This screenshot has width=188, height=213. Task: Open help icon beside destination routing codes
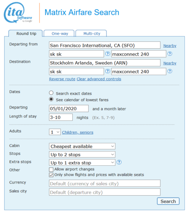(108, 71)
